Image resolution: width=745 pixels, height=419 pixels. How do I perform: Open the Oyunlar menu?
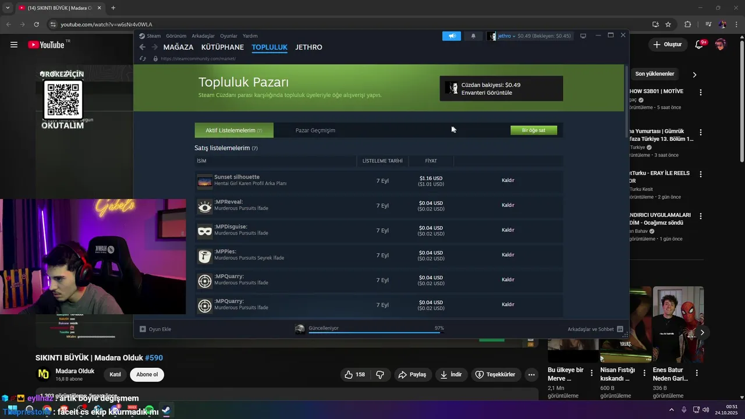(x=229, y=36)
